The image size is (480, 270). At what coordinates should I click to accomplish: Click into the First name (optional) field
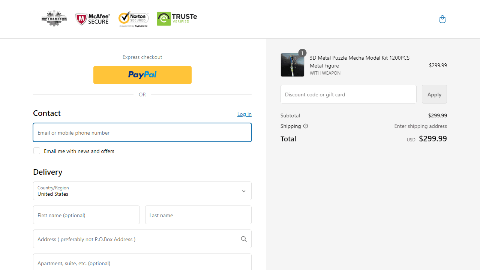tap(86, 215)
